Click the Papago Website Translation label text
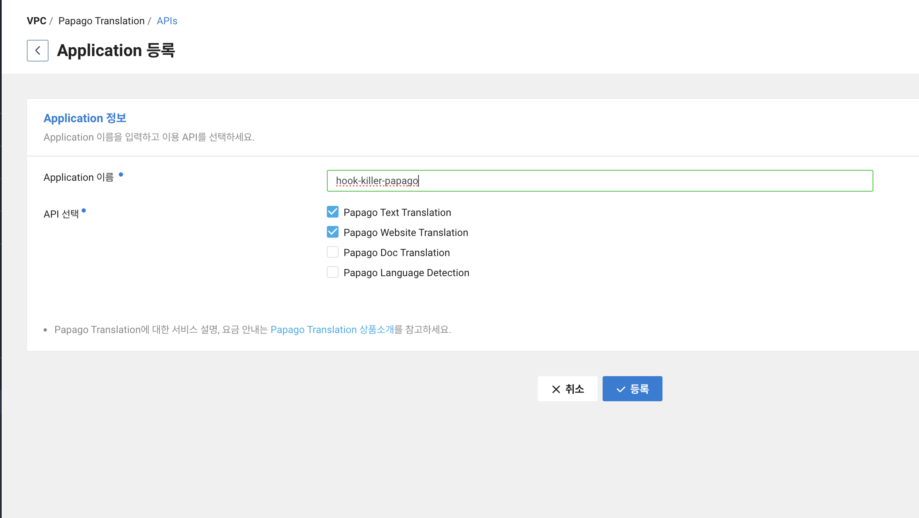 tap(406, 233)
